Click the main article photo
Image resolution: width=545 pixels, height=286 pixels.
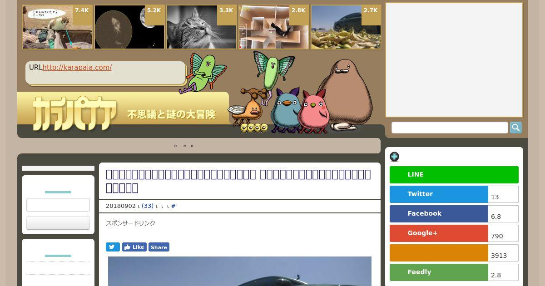240,271
